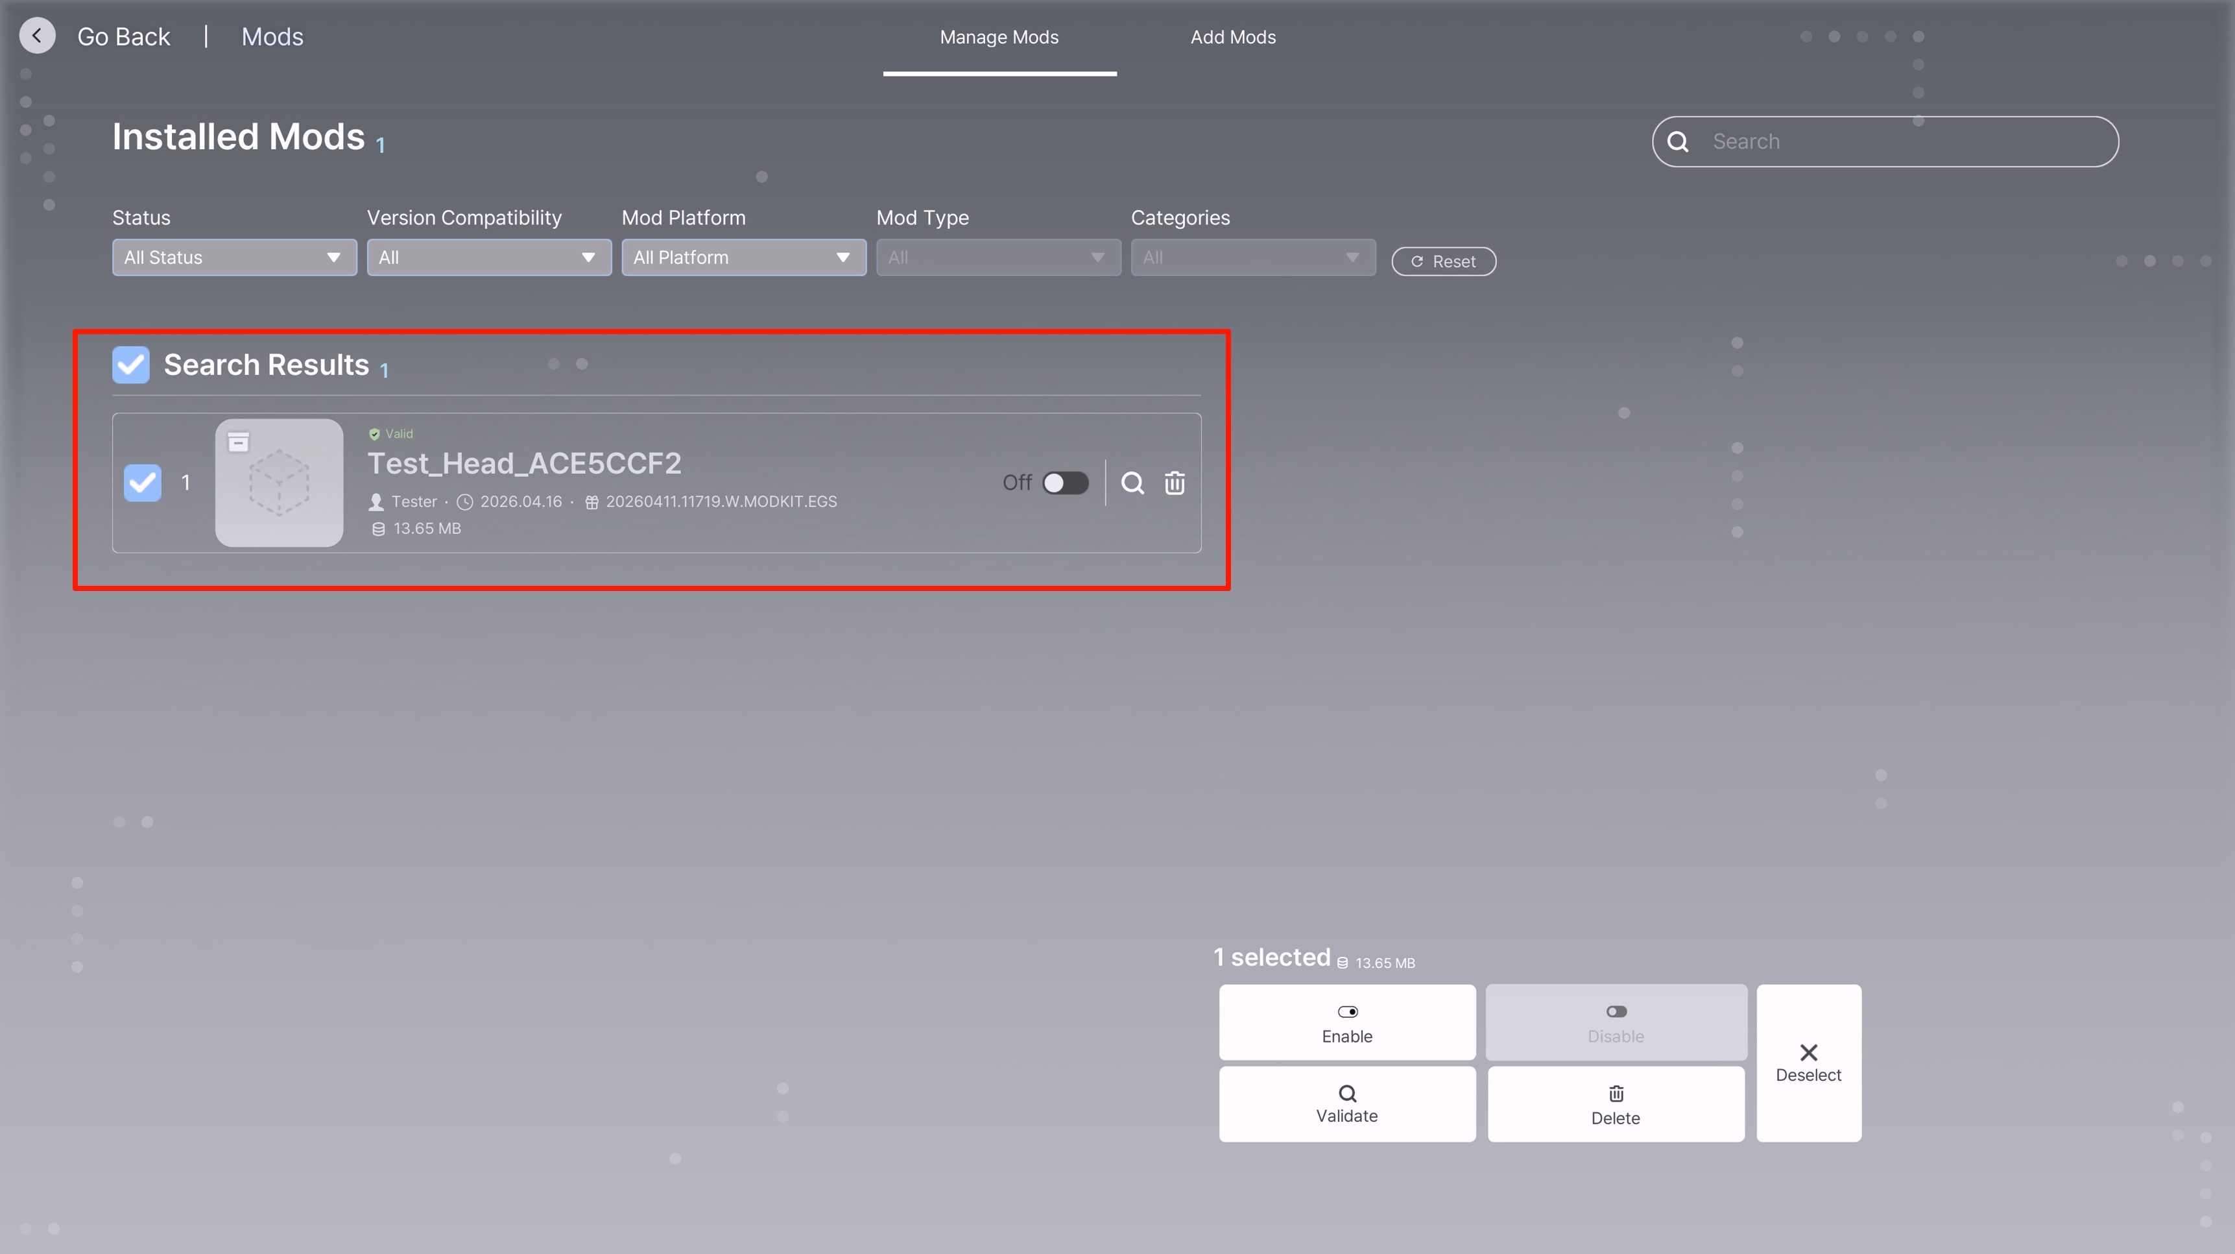Image resolution: width=2235 pixels, height=1254 pixels.
Task: Click the magnifier icon in Search box
Action: coord(1678,141)
